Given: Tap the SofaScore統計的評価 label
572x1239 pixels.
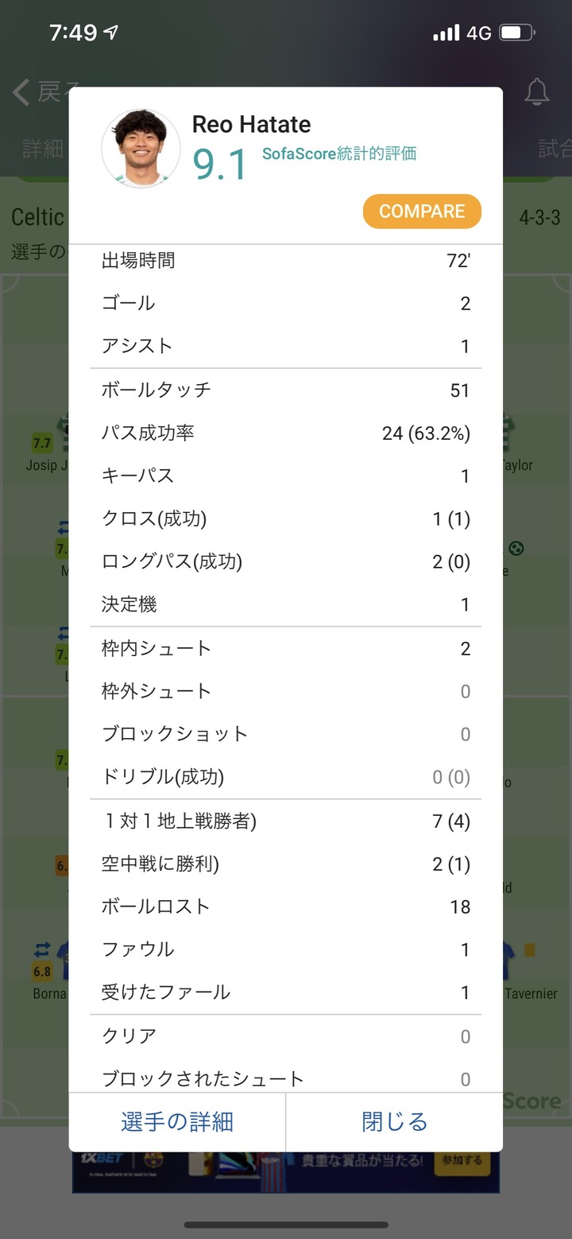Looking at the screenshot, I should coord(339,153).
